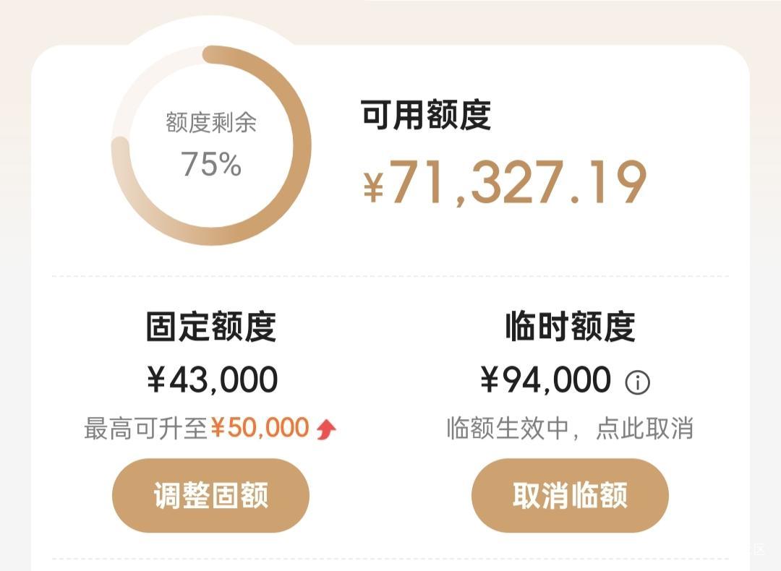Click the dashed divider below the buttons

pos(390,558)
